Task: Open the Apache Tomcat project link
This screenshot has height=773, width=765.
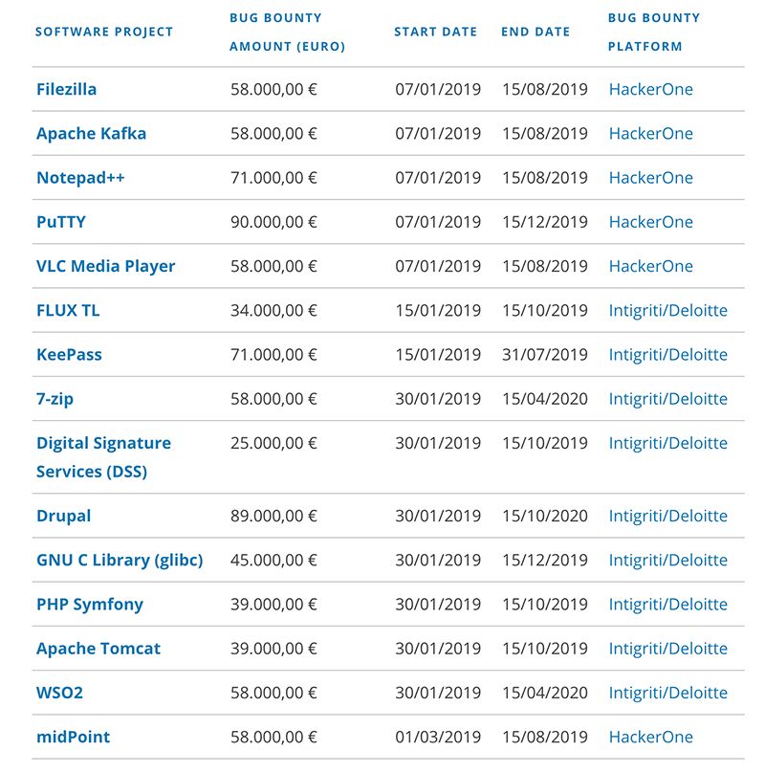Action: pos(98,649)
